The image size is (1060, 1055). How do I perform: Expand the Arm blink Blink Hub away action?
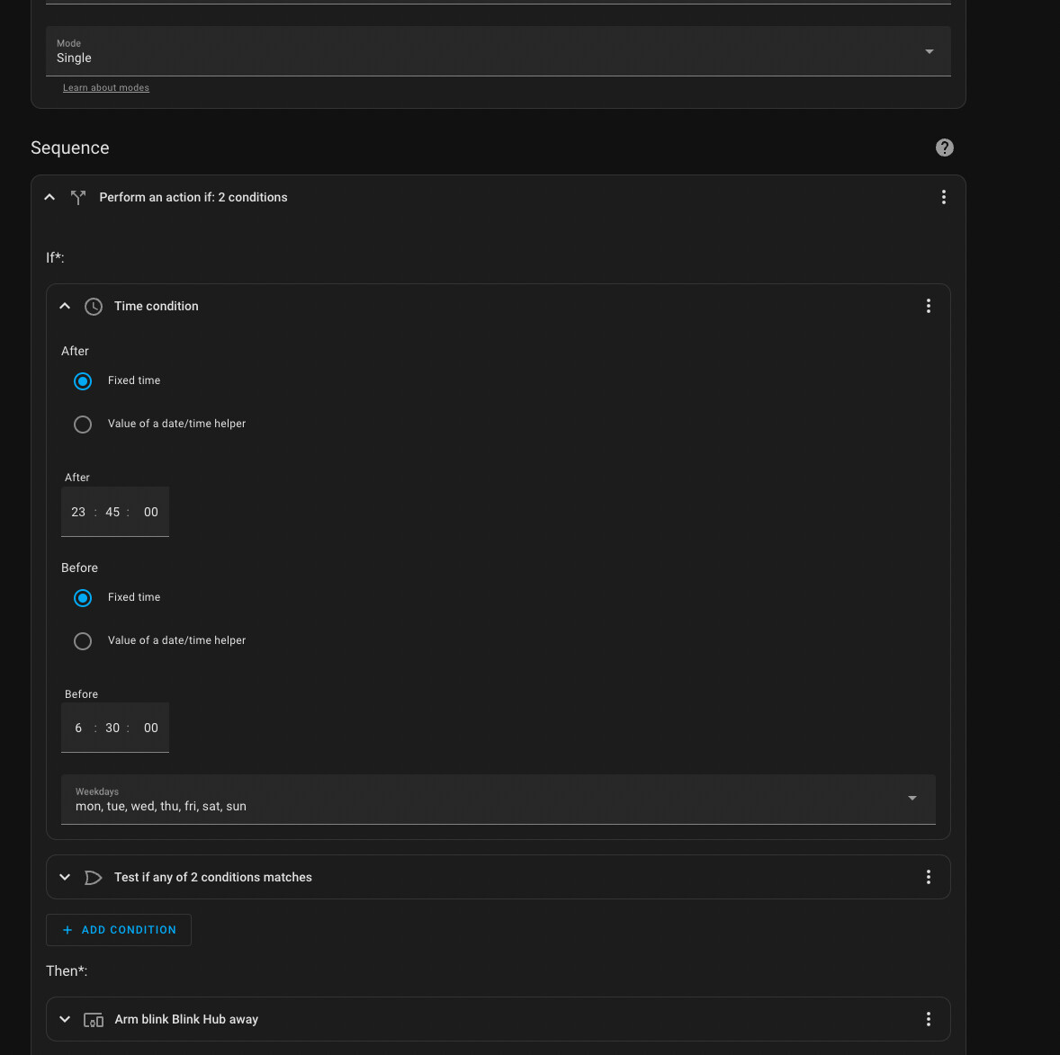click(64, 1019)
